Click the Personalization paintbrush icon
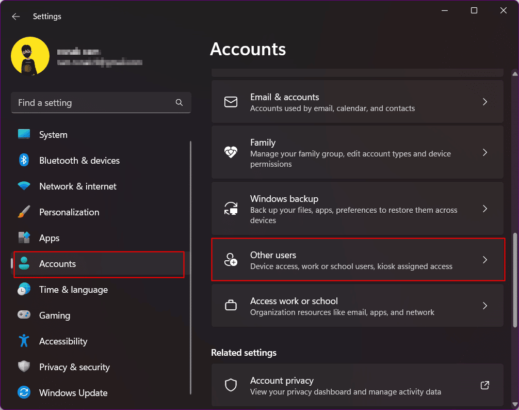This screenshot has height=410, width=519. pyautogui.click(x=24, y=212)
